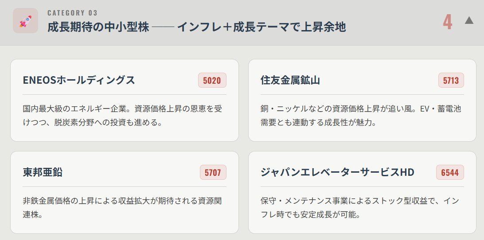The height and width of the screenshot is (240, 484).
Task: Select the 住友金属鉱山 card title
Action: [290, 80]
